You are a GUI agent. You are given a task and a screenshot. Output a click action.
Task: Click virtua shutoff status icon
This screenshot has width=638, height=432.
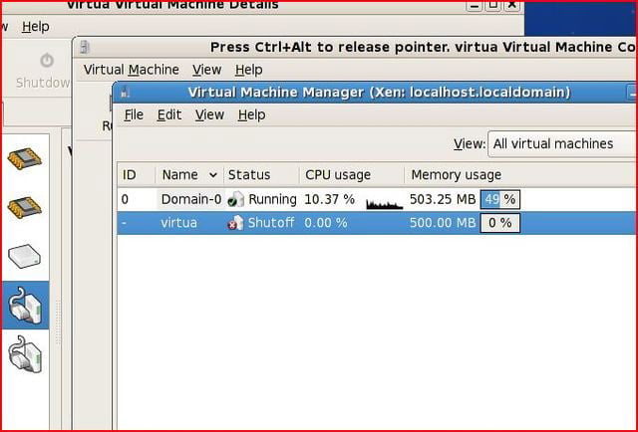pos(235,223)
